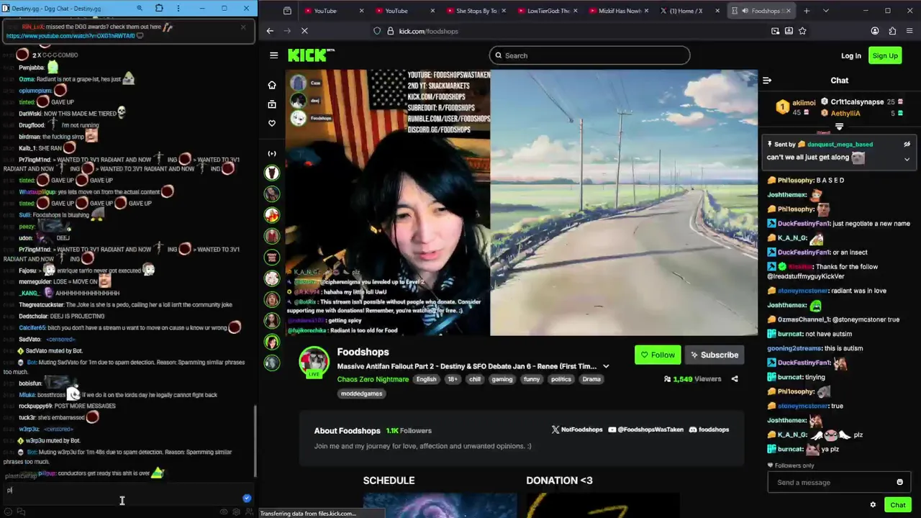Open Firefox application menu

pyautogui.click(x=910, y=31)
